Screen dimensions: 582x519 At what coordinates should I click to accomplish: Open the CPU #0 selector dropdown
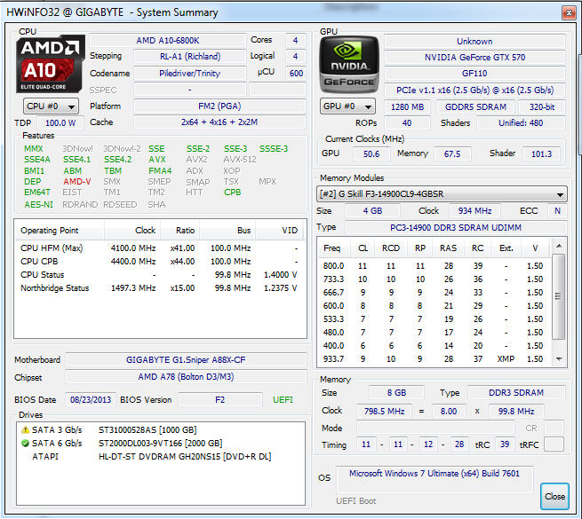51,106
